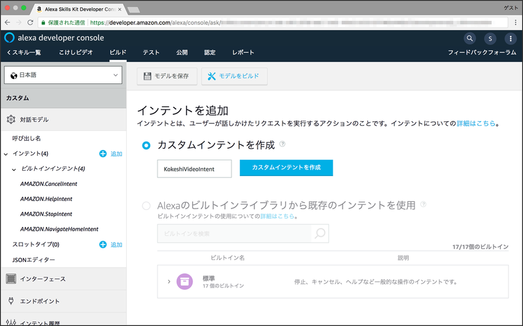This screenshot has width=523, height=326.
Task: Select AMAZON.StopIntent in the sidebar
Action: (x=46, y=214)
